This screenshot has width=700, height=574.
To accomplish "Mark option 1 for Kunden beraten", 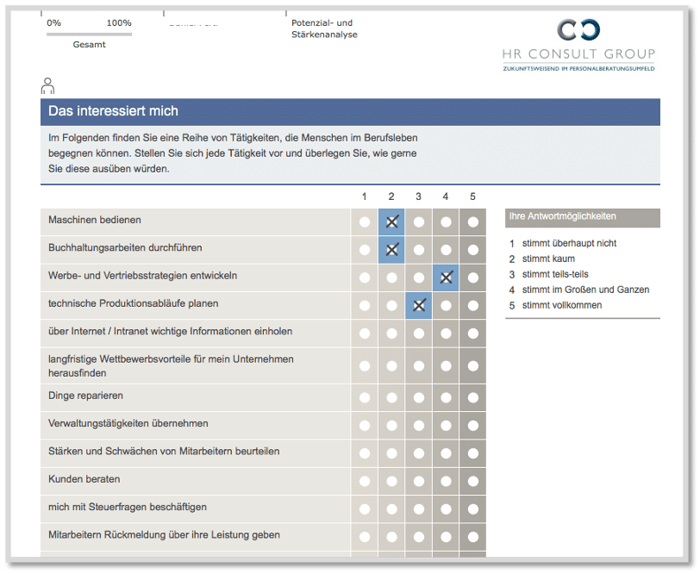I will (x=365, y=481).
